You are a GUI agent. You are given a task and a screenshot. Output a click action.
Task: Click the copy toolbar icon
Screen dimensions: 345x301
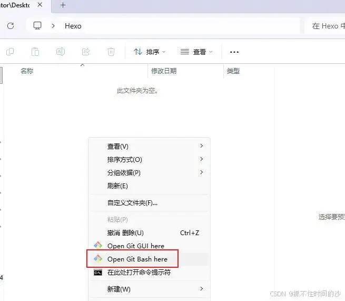tap(10, 52)
